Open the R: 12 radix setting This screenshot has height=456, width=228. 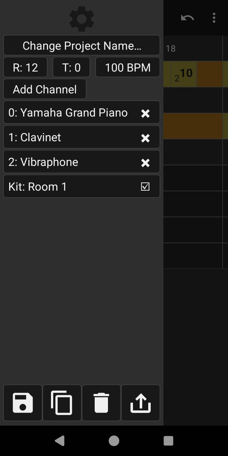click(x=25, y=67)
